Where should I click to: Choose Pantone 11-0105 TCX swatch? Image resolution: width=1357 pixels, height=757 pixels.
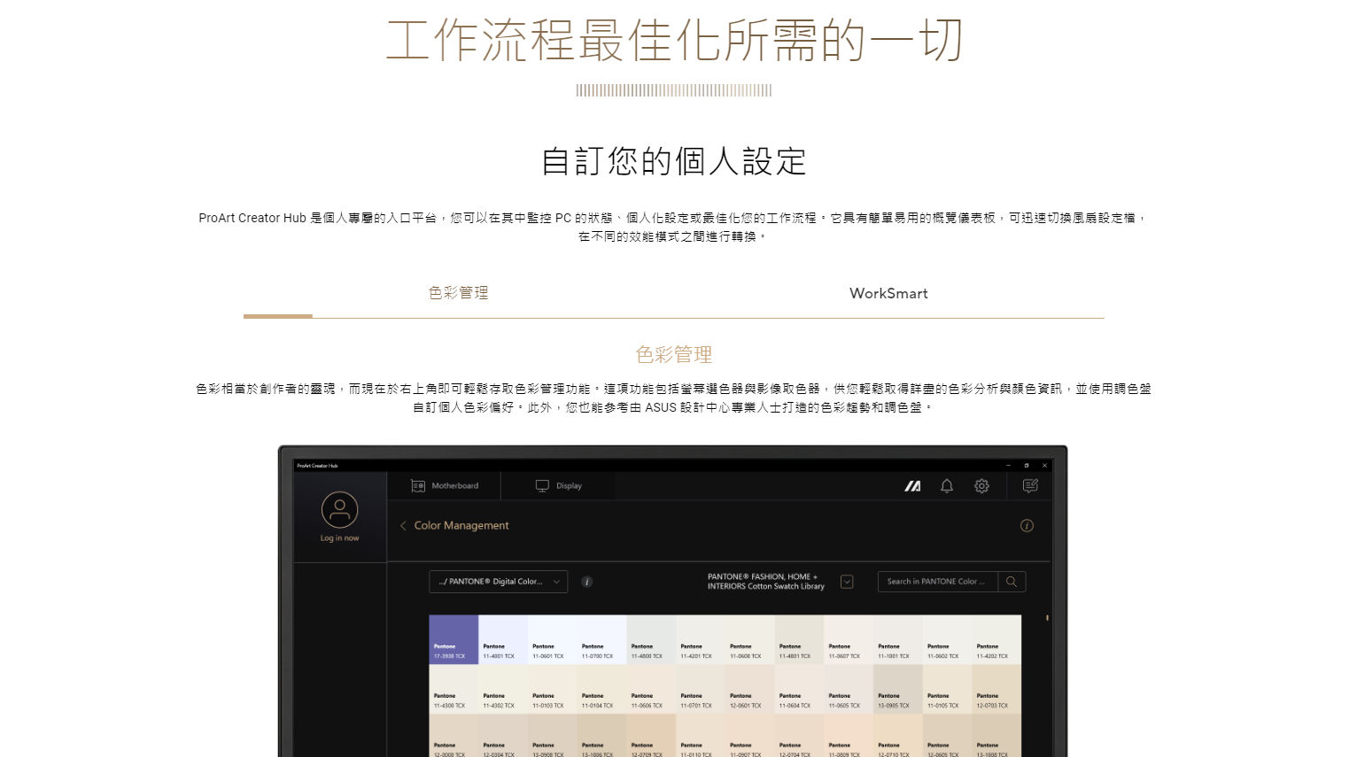[948, 690]
